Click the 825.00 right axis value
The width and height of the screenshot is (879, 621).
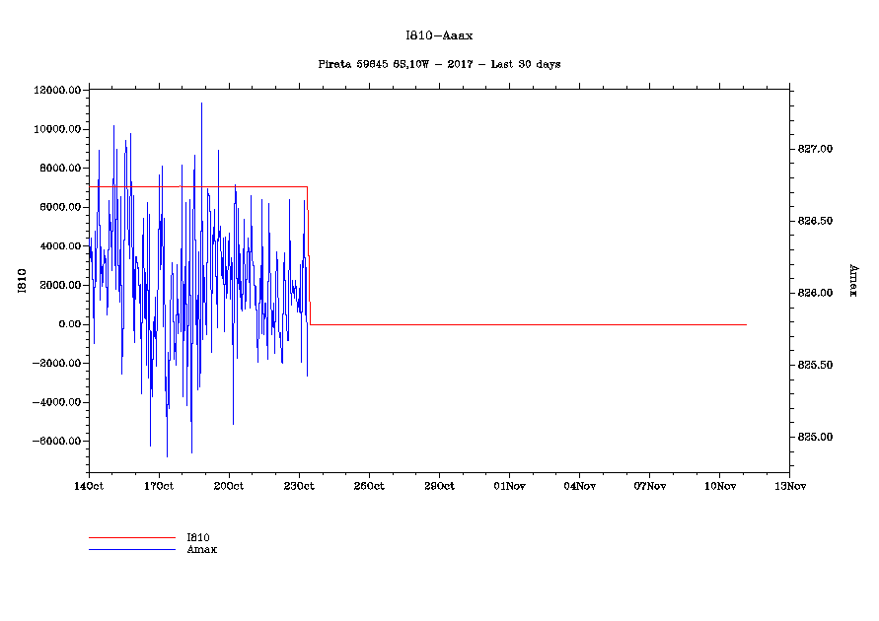click(x=815, y=437)
